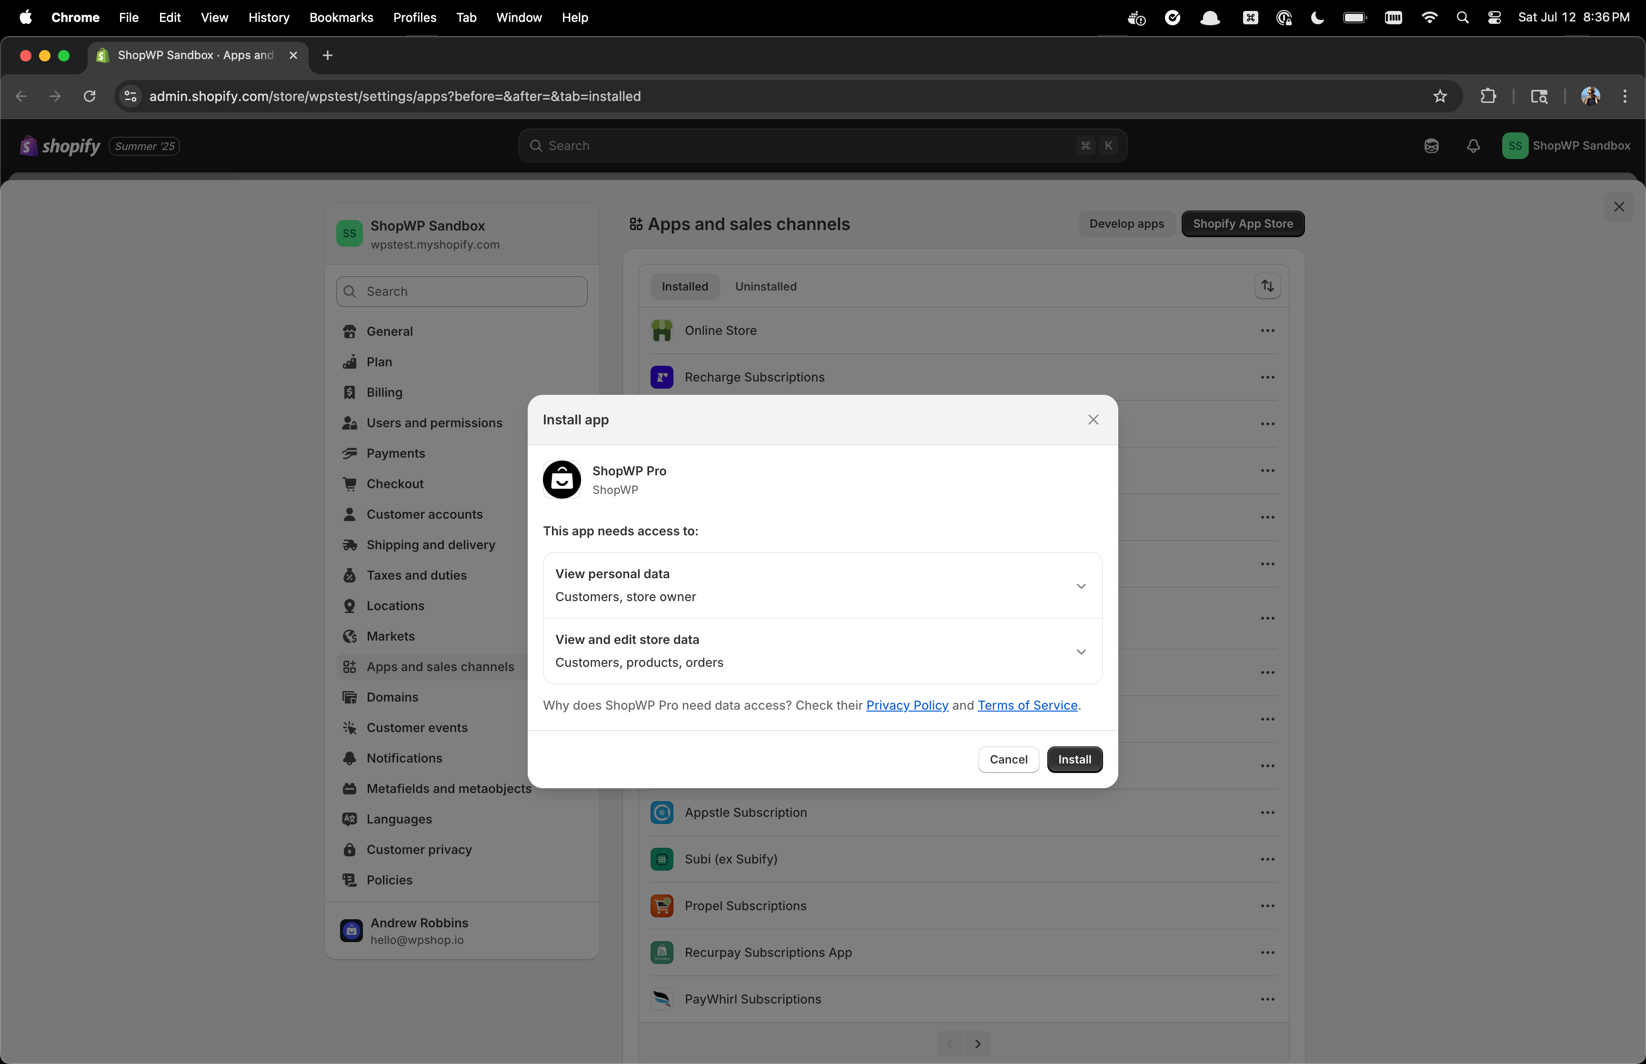Image resolution: width=1646 pixels, height=1064 pixels.
Task: Open Propel Subscriptions more options menu
Action: coord(1267,906)
